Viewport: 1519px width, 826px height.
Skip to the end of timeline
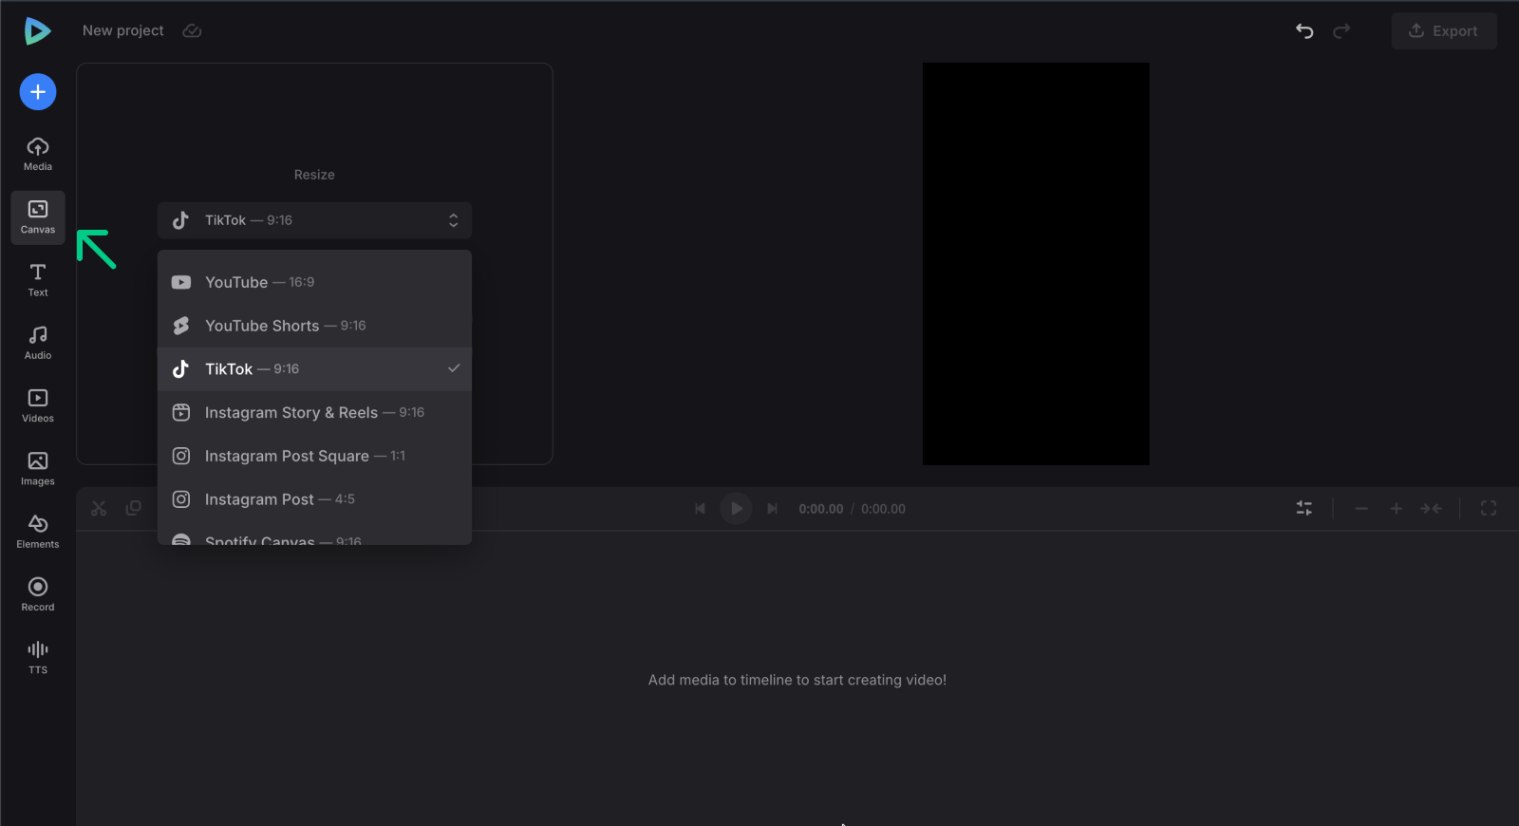[x=773, y=509]
